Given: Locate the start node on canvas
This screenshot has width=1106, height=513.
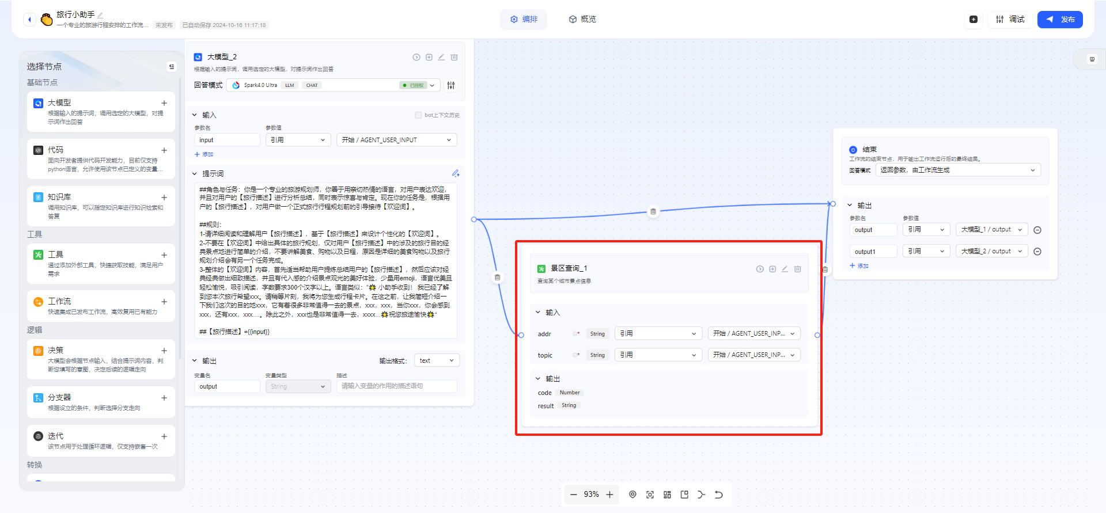Looking at the screenshot, I should 632,495.
